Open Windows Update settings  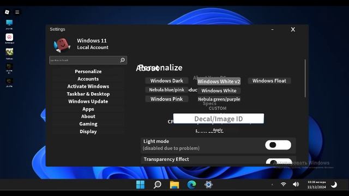[x=88, y=101]
